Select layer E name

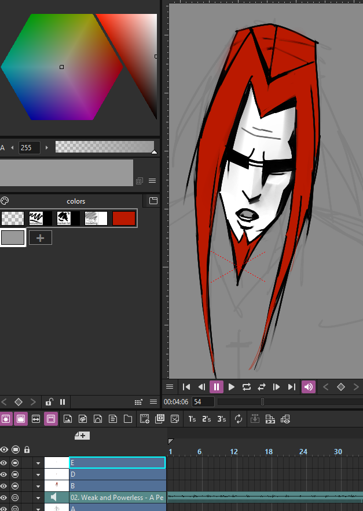click(118, 463)
